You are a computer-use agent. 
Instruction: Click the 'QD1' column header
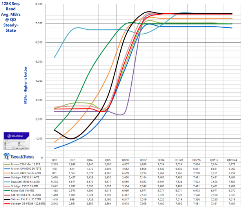(x=54, y=160)
